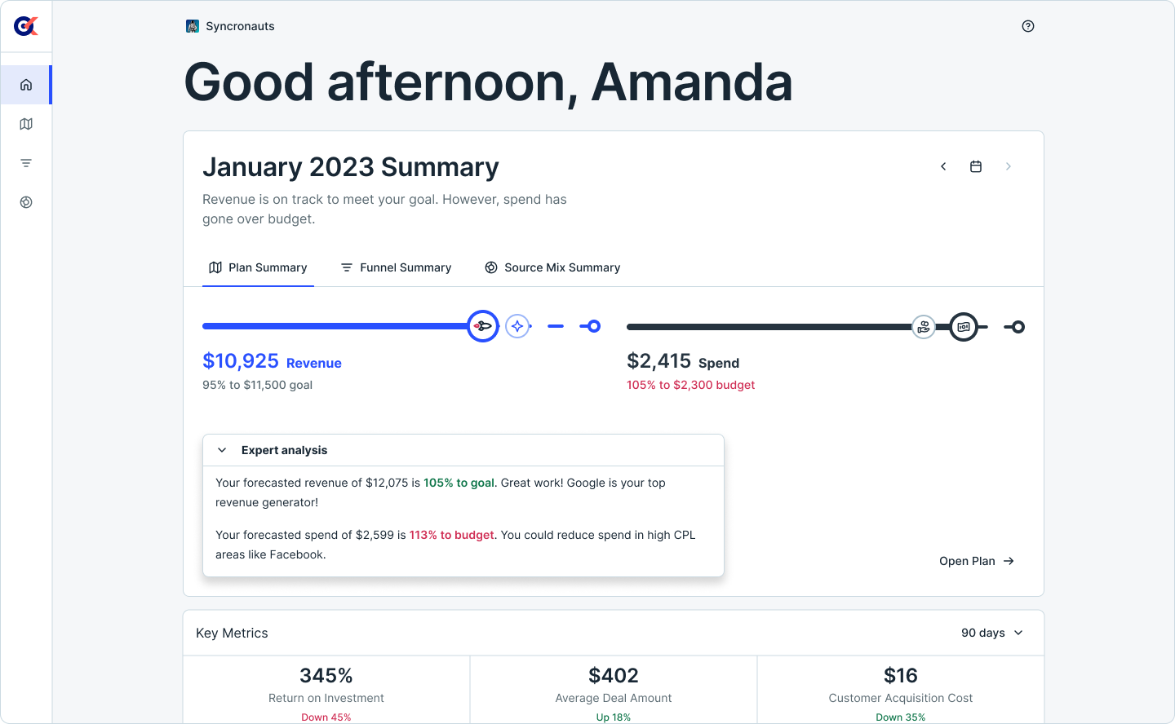Click the app logo in top-left corner

tap(26, 26)
